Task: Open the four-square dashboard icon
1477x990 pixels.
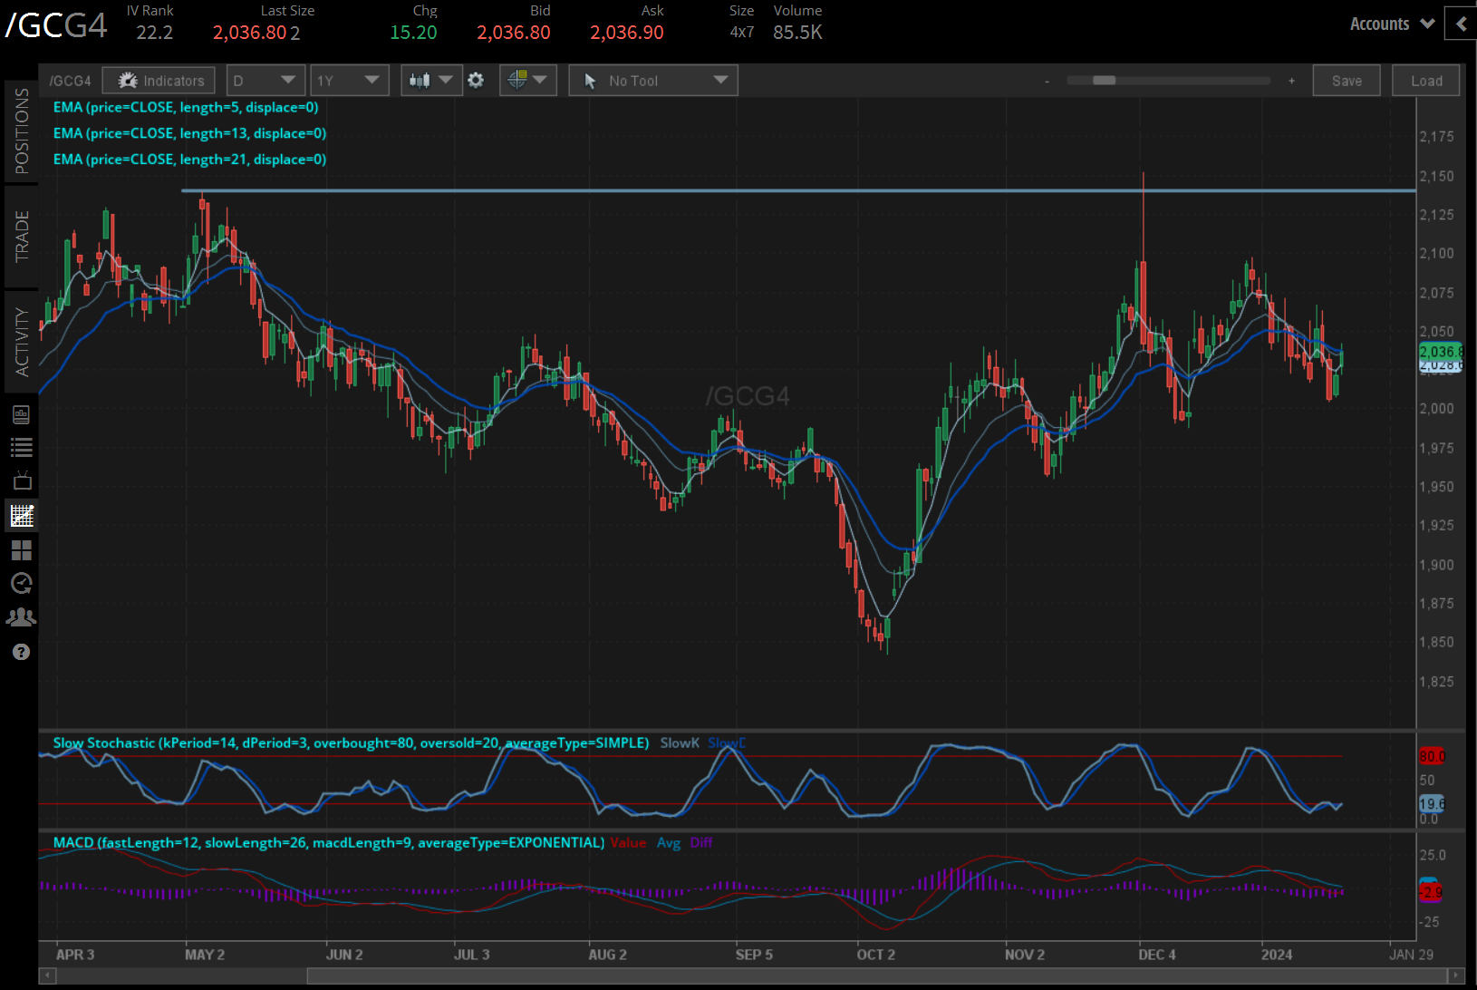Action: point(22,550)
